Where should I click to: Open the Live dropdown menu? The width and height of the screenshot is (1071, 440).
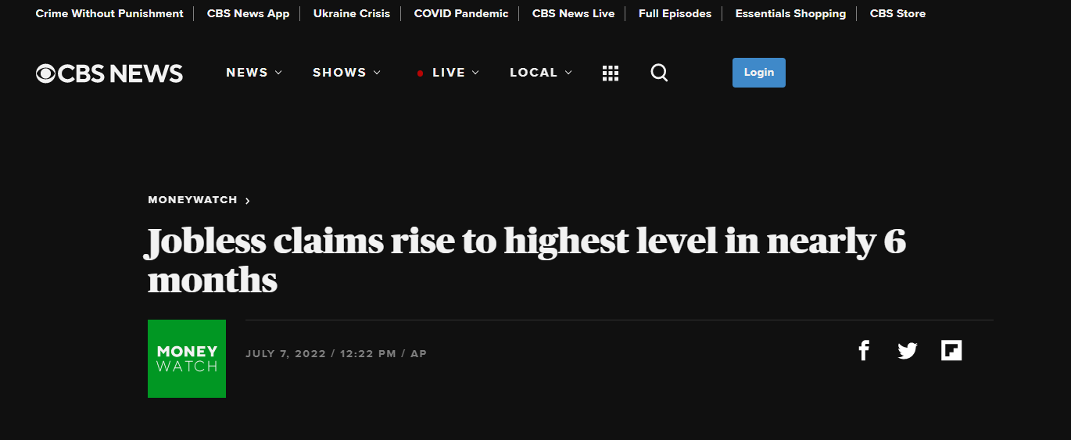[448, 73]
